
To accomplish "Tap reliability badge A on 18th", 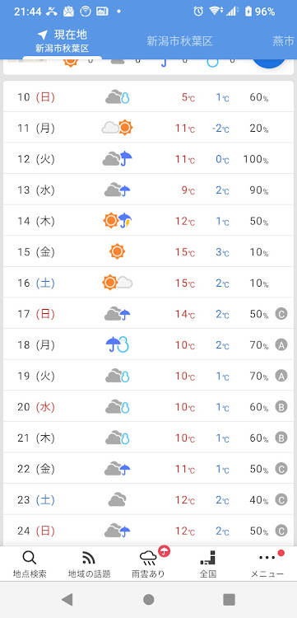I will (281, 345).
